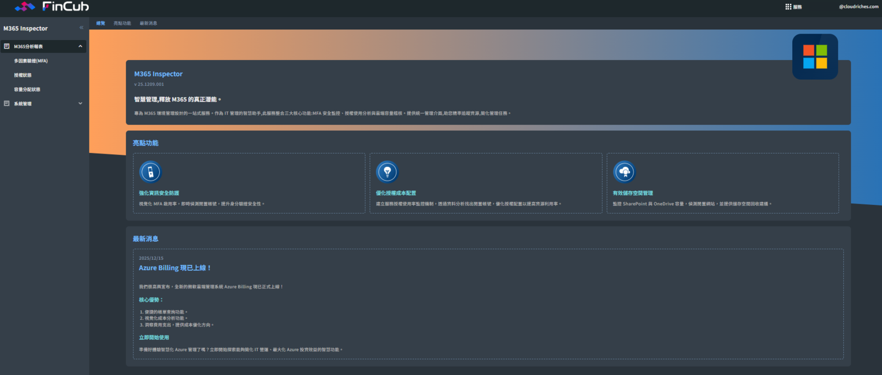Viewport: 882px width, 375px height.
Task: Click the slogan 智慧管理,釋放 M365 的真正潛能
Action: point(178,100)
